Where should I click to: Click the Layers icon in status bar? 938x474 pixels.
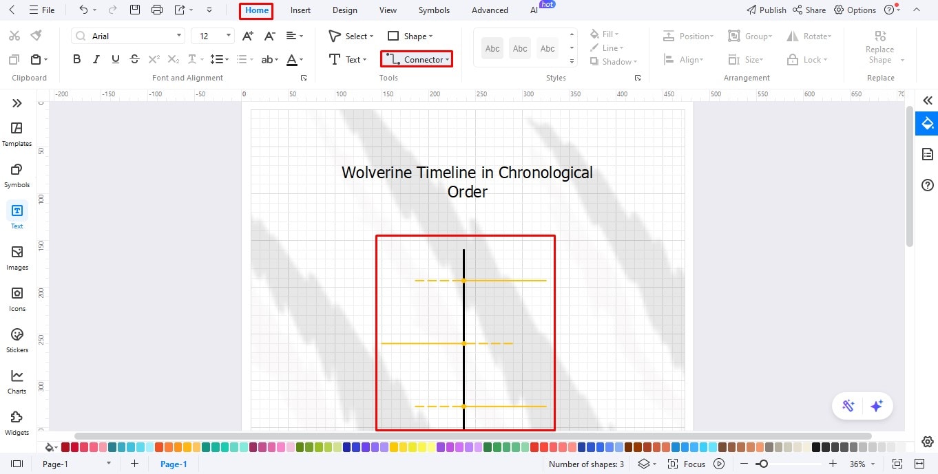click(643, 464)
